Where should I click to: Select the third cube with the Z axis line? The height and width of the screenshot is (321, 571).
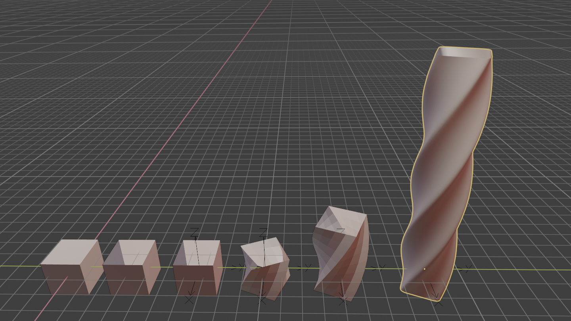coord(197,267)
